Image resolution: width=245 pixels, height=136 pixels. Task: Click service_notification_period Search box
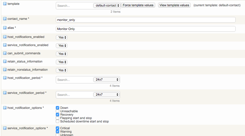pos(74,95)
